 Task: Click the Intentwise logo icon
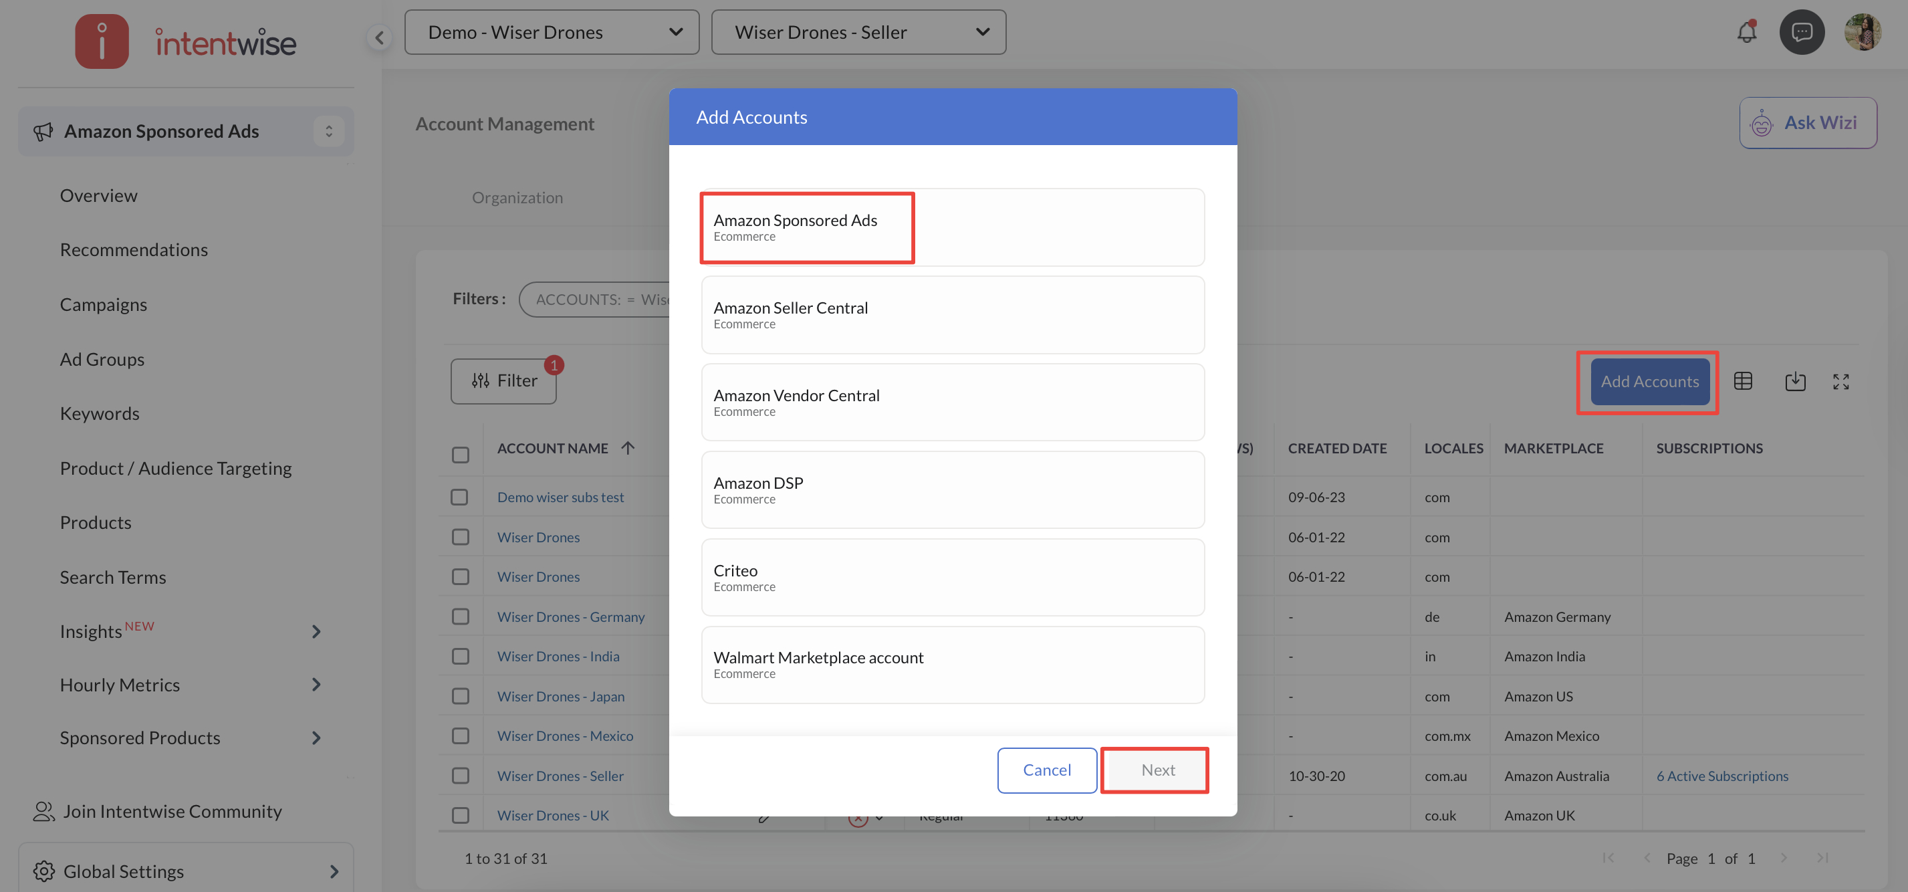102,41
